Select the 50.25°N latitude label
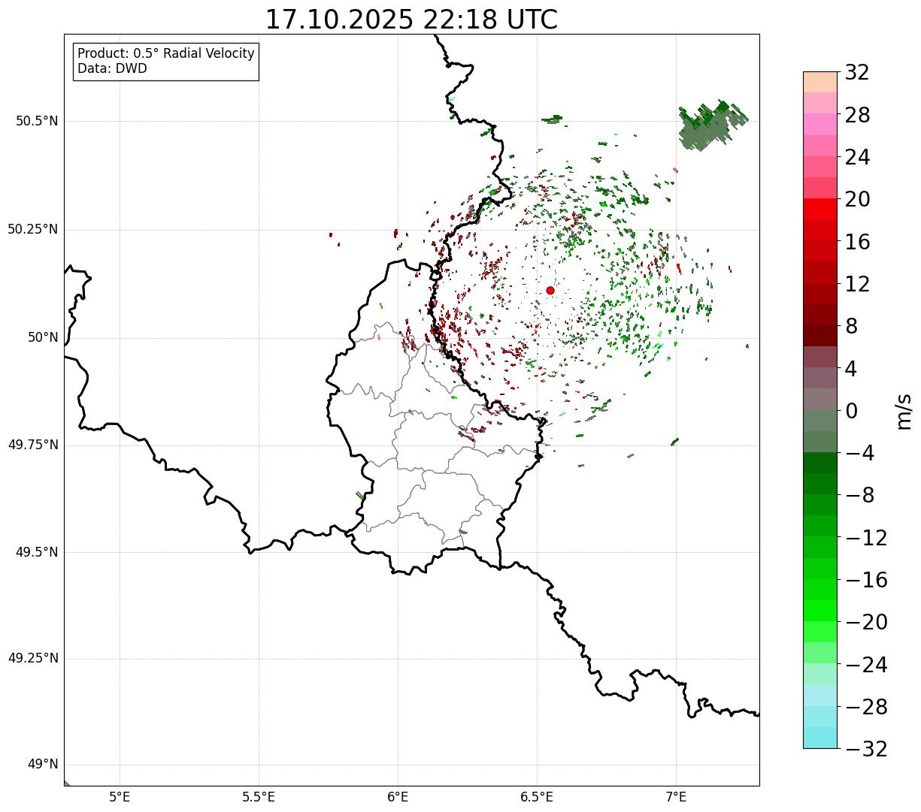 [33, 229]
